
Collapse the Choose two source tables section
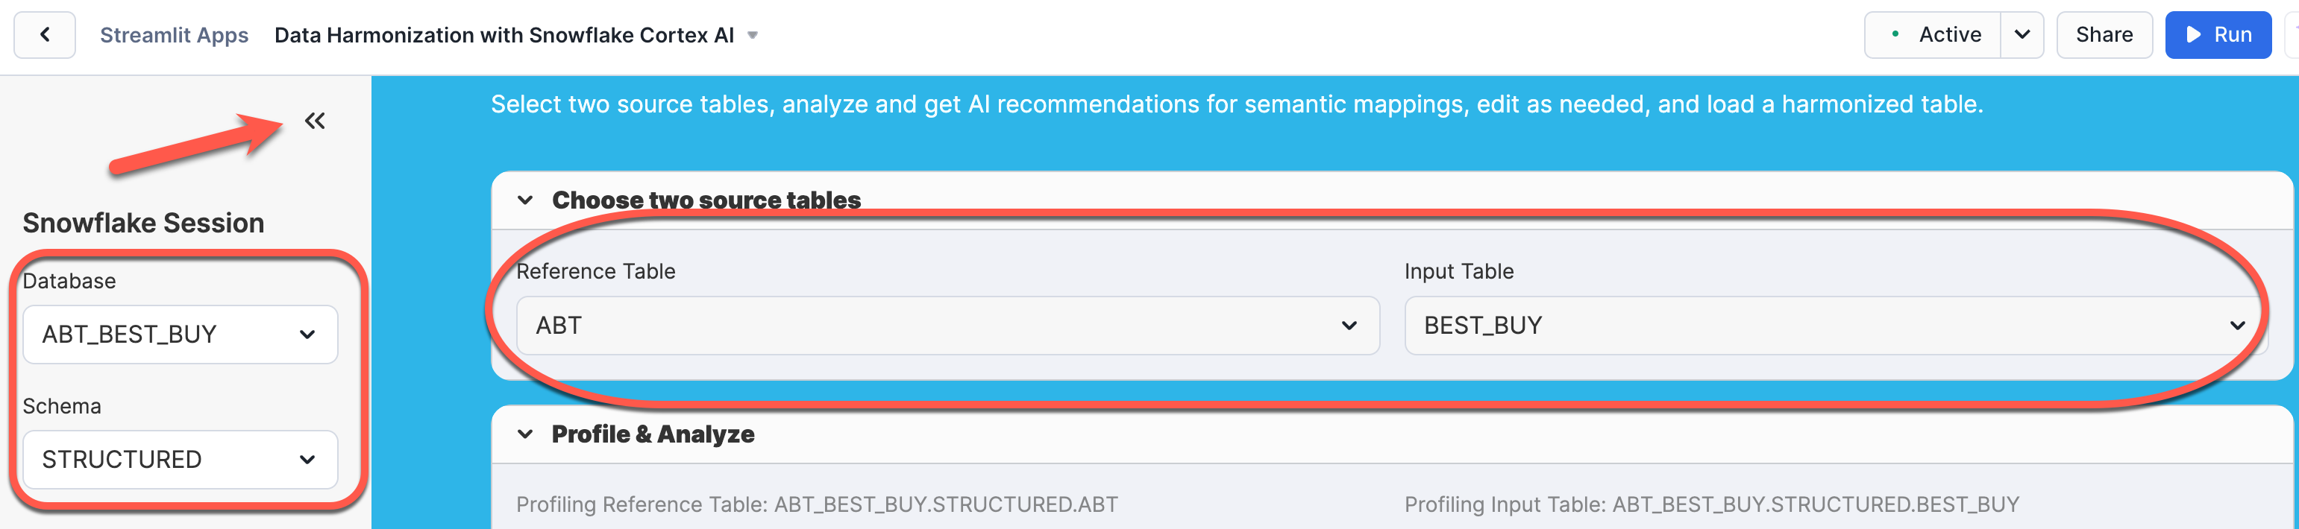(x=526, y=200)
